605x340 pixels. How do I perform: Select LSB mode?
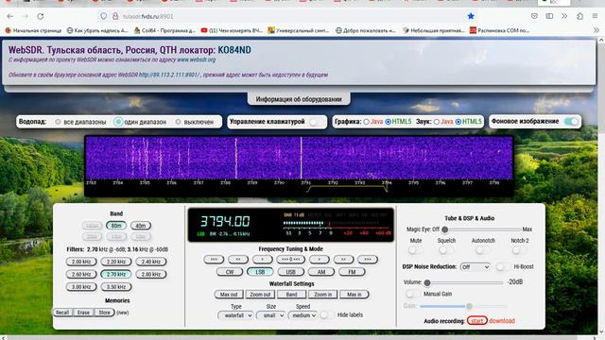pos(260,272)
